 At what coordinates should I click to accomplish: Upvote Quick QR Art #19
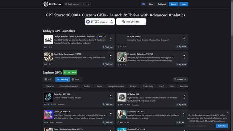[x=111, y=114]
